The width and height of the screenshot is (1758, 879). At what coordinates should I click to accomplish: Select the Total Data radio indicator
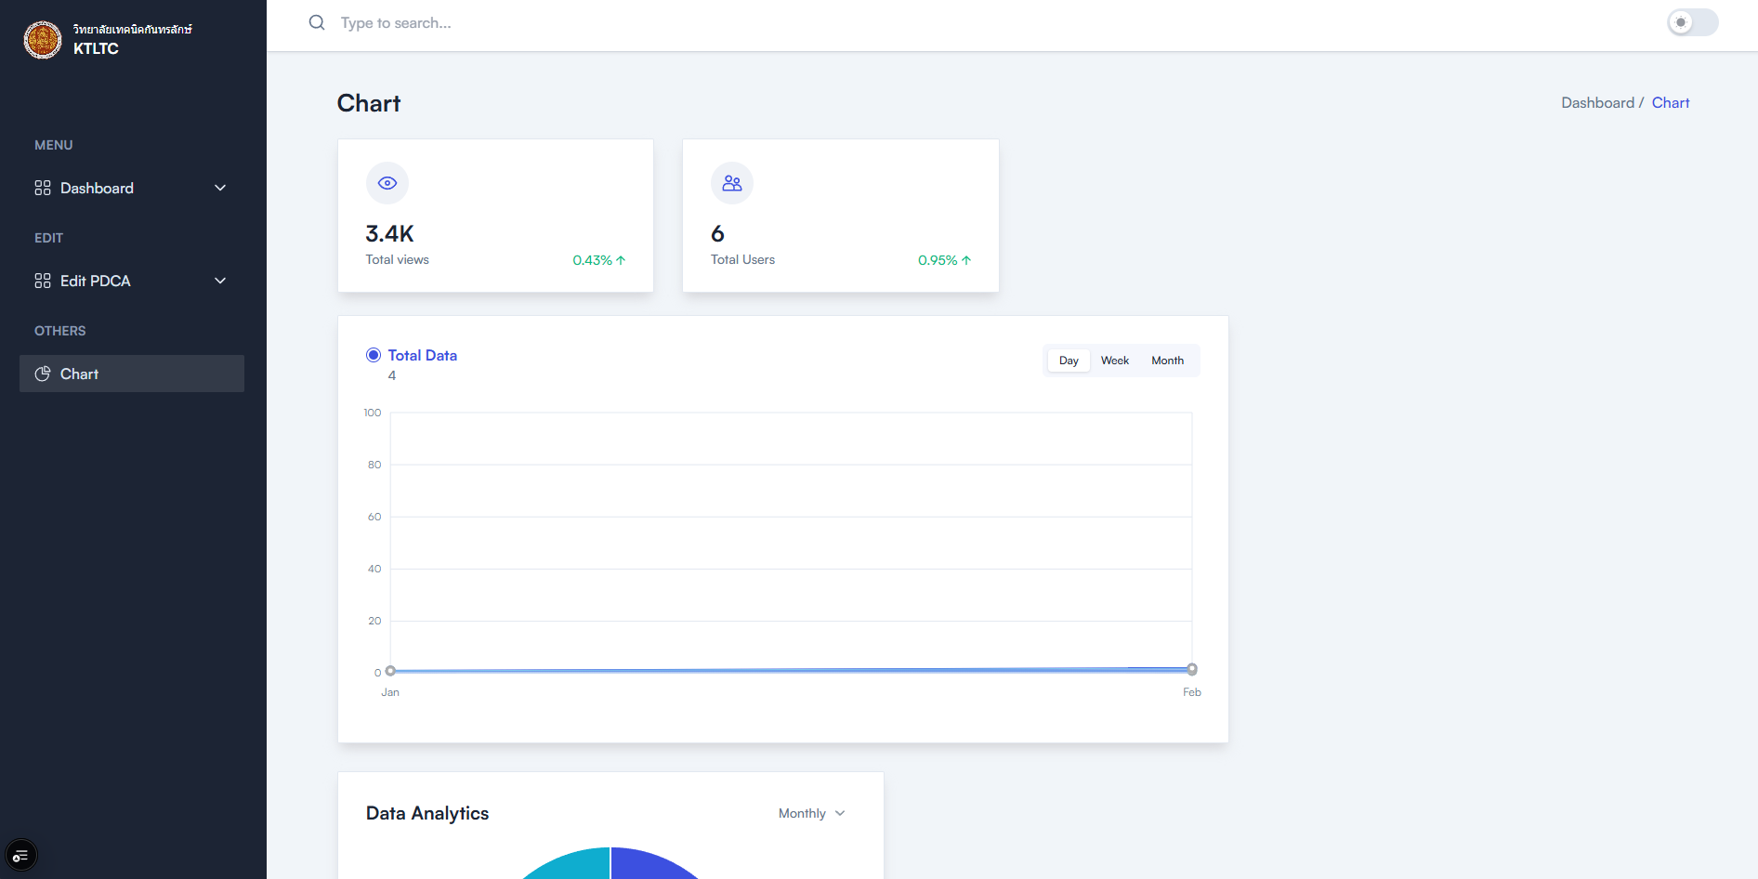[x=374, y=355]
